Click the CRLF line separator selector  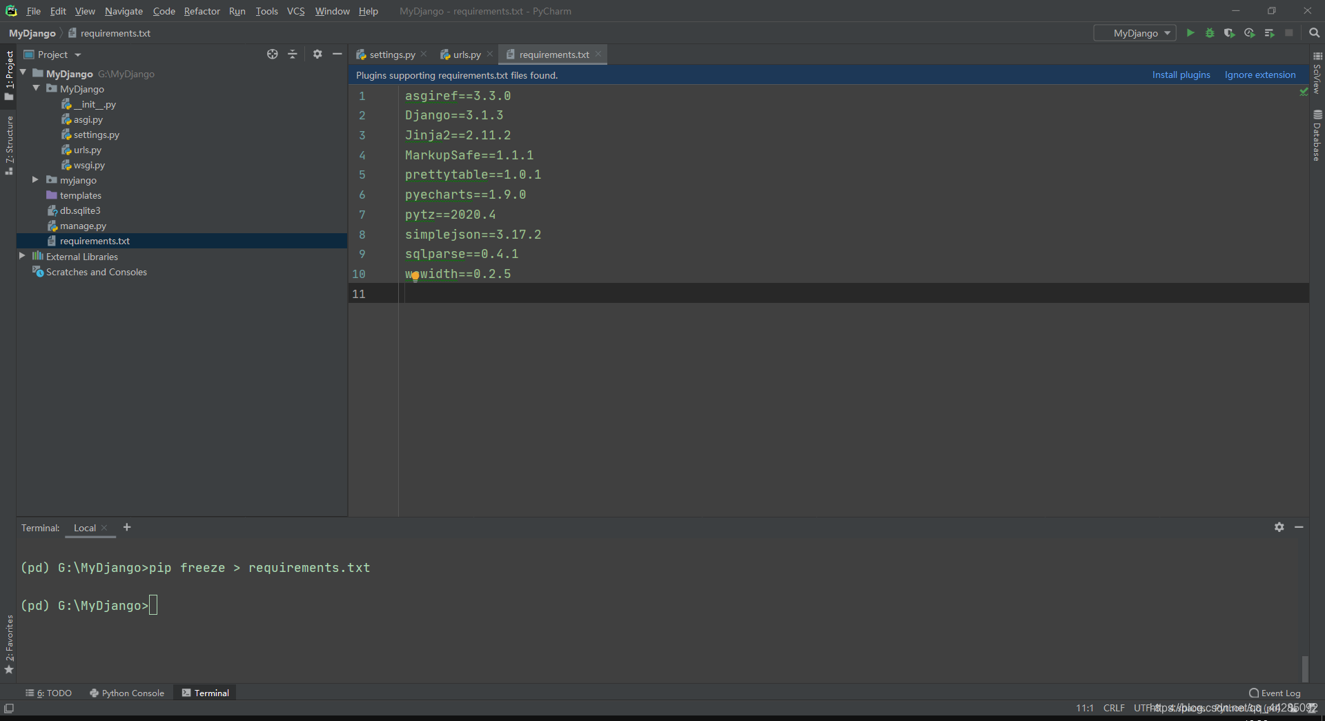click(x=1114, y=708)
